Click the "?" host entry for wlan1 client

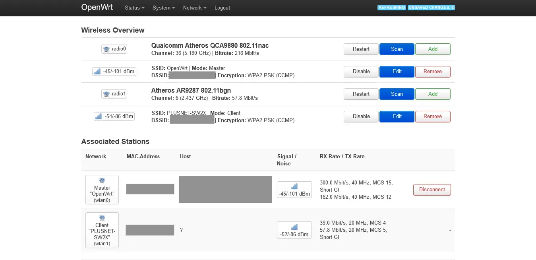click(x=181, y=230)
